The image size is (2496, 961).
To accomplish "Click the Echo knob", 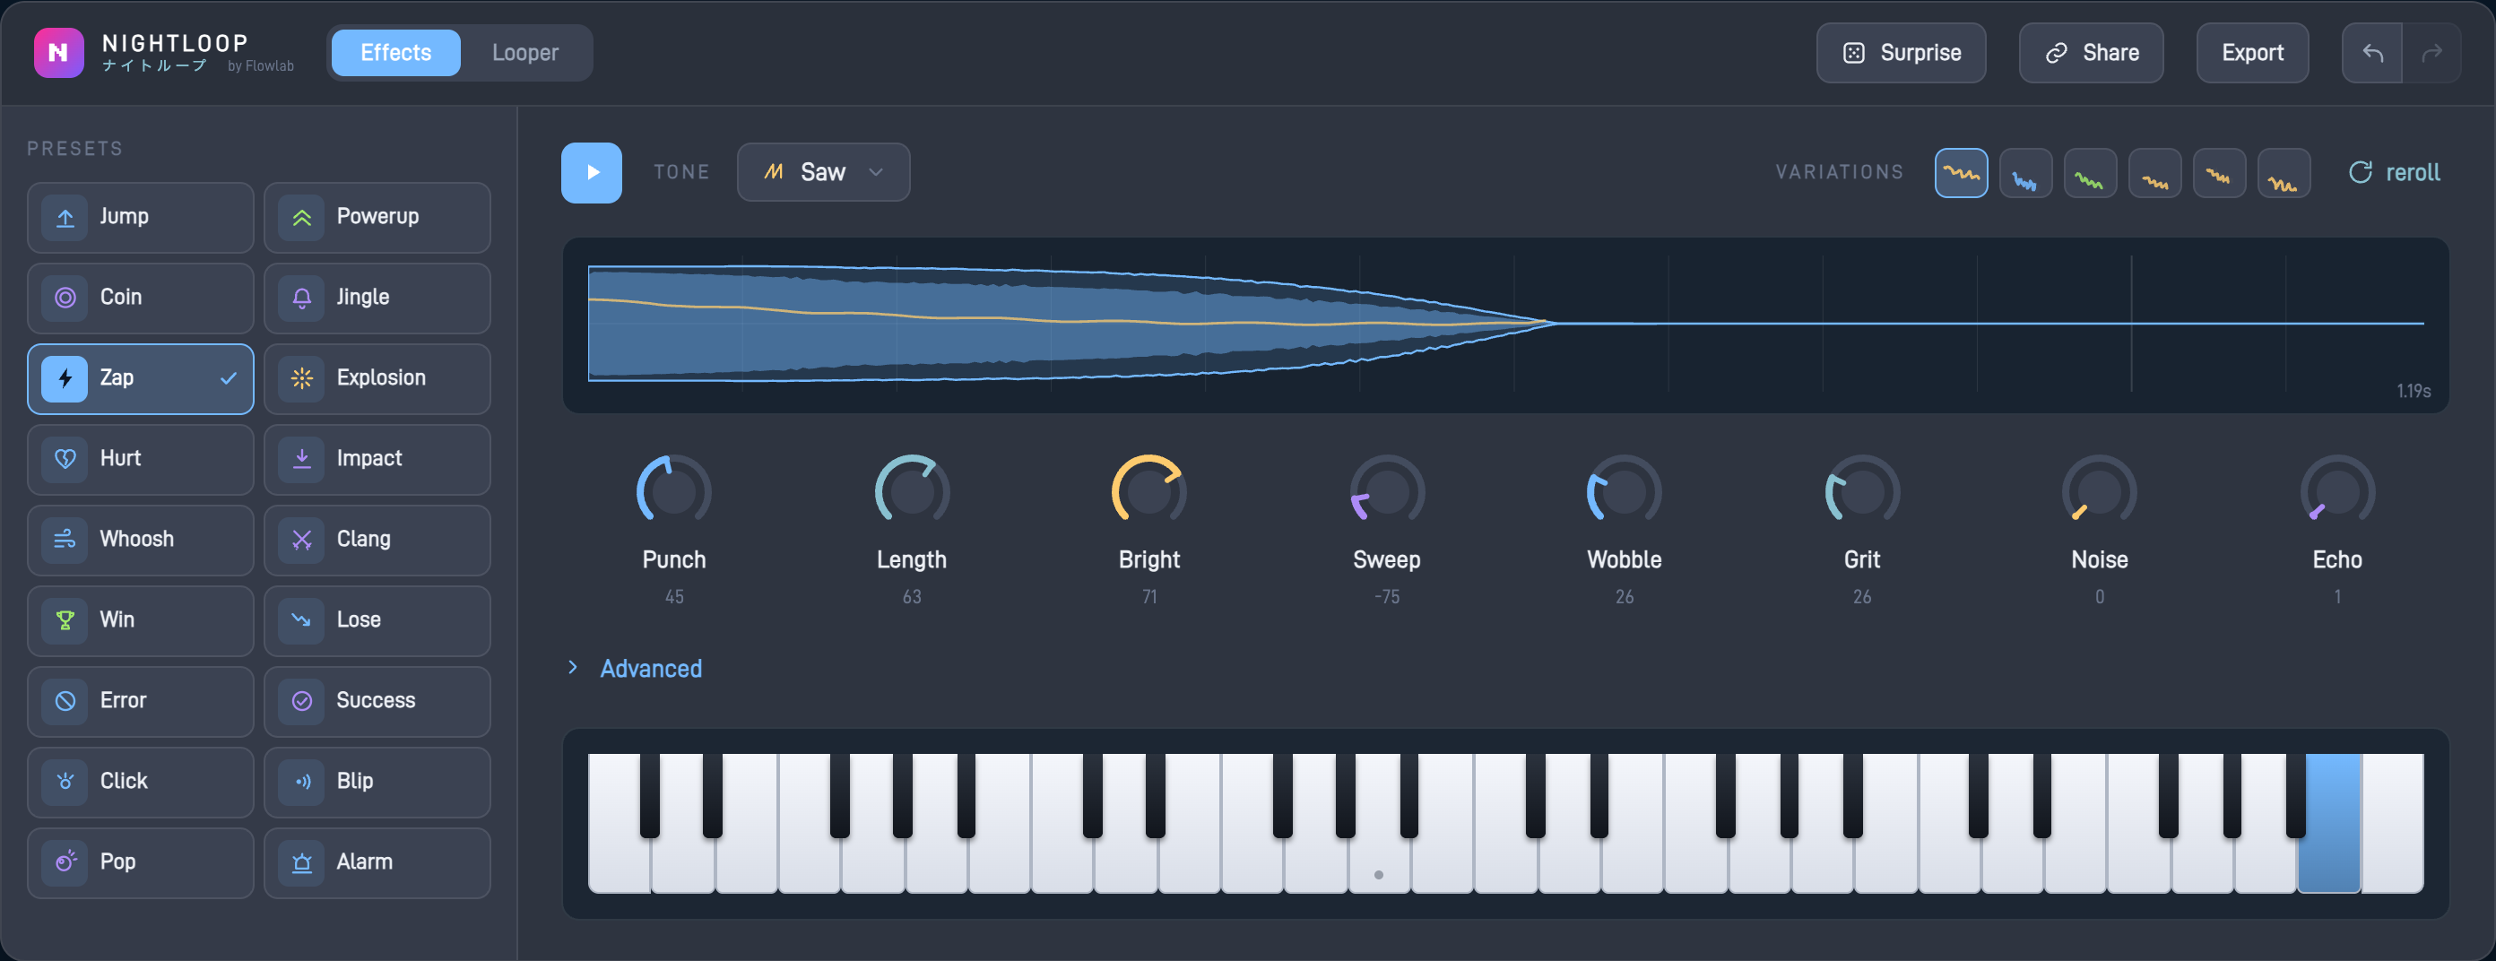I will (2337, 491).
